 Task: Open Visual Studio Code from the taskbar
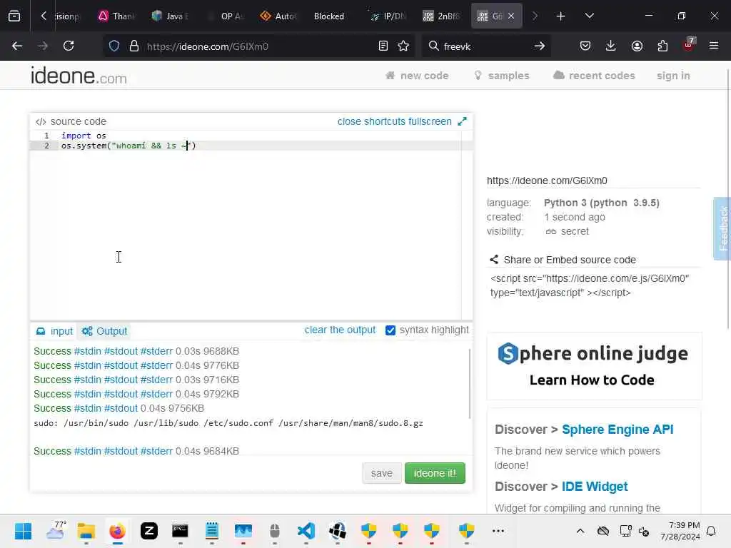click(306, 531)
